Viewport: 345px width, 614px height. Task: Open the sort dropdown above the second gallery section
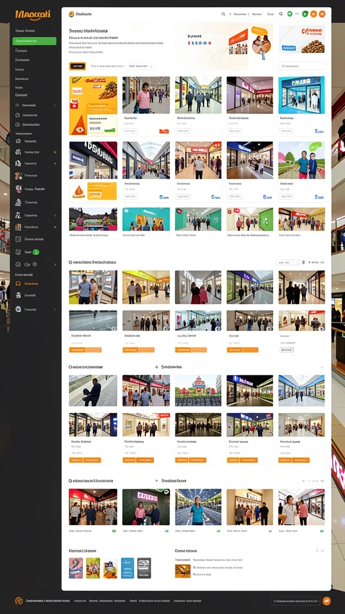pyautogui.click(x=287, y=263)
